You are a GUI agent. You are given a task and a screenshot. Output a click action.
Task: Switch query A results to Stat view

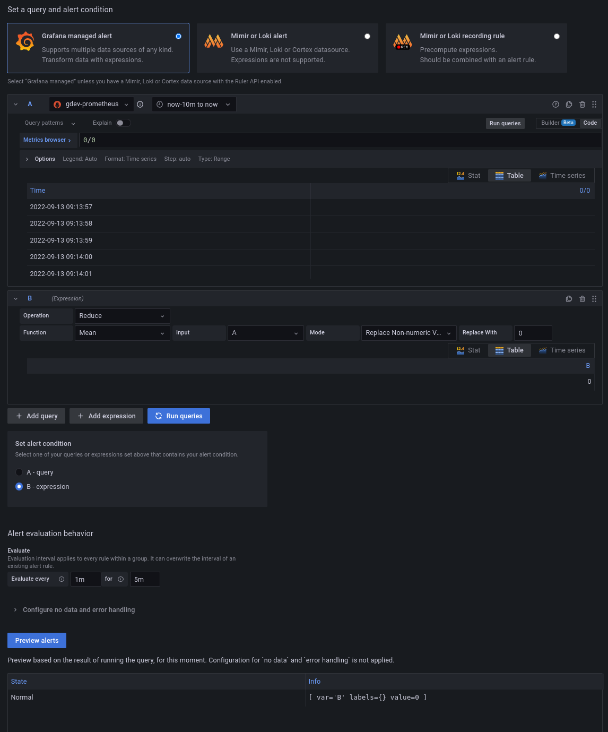468,175
